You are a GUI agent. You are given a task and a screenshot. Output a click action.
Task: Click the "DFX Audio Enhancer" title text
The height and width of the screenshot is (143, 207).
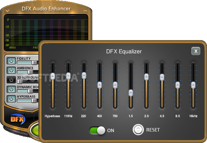coord(46,9)
